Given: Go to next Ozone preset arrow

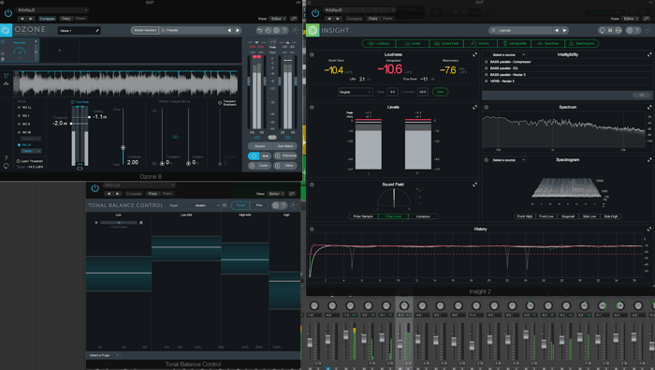Looking at the screenshot, I should tap(238, 31).
